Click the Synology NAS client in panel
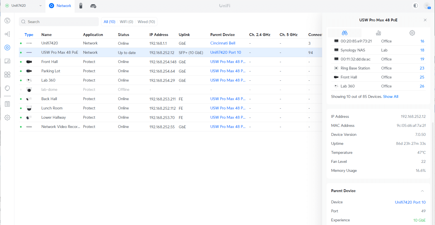Image resolution: width=435 pixels, height=225 pixels. pyautogui.click(x=353, y=50)
